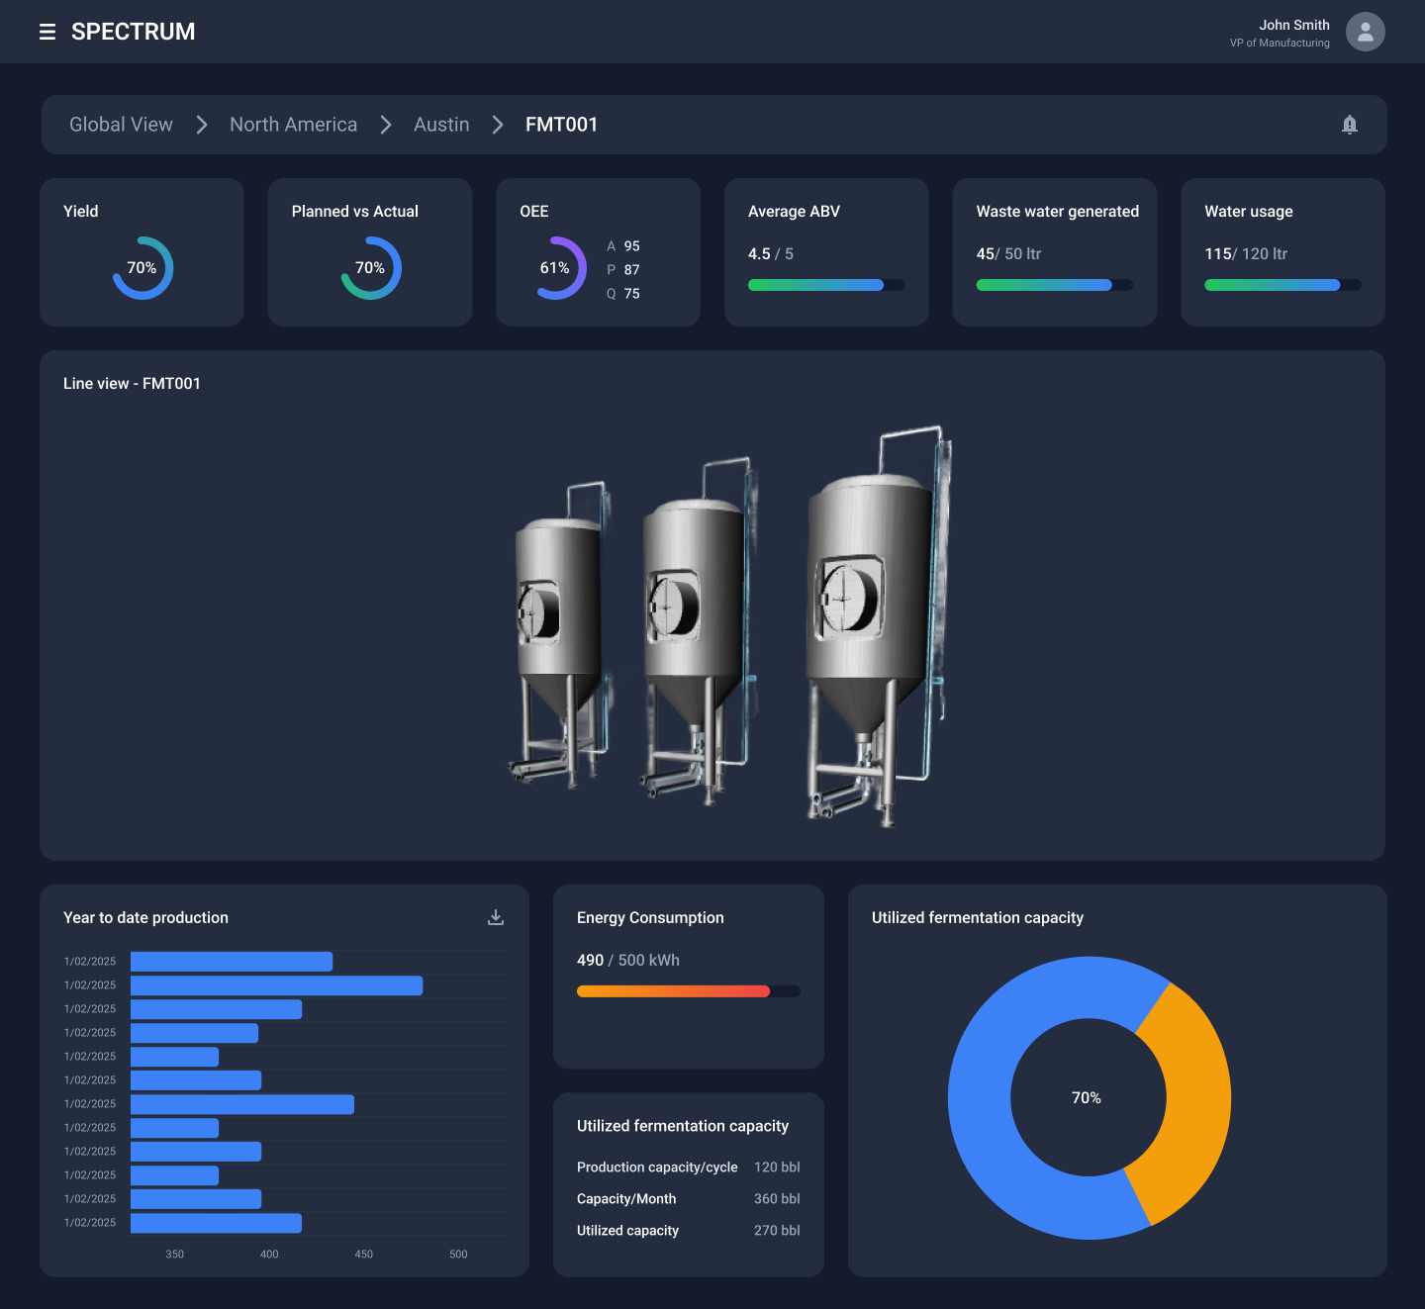Screen dimensions: 1425x1309
Task: Switch to the Global View breadcrumb
Action: (x=121, y=125)
